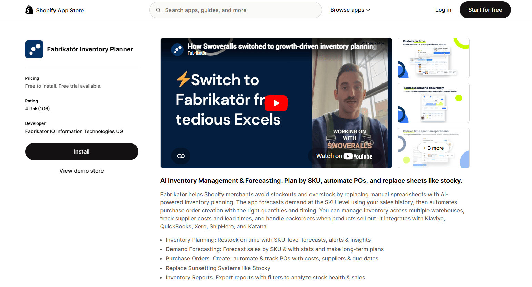The image size is (532, 287).
Task: Click the Inventory Reports bullet text
Action: 265,278
